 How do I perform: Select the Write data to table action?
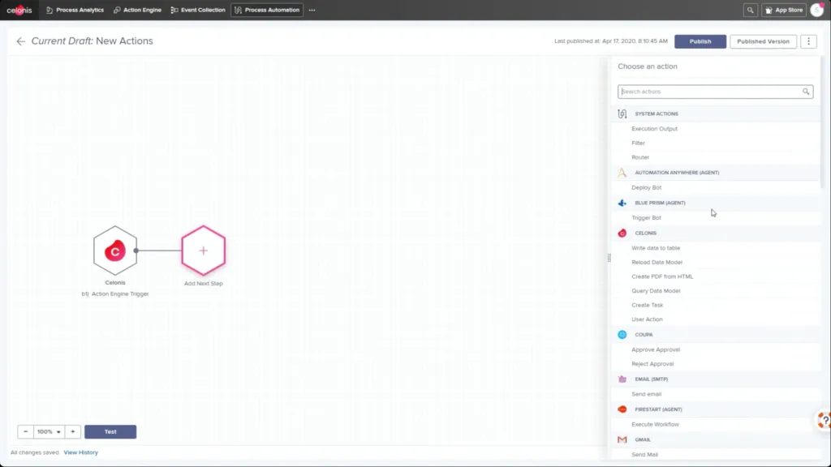point(656,248)
